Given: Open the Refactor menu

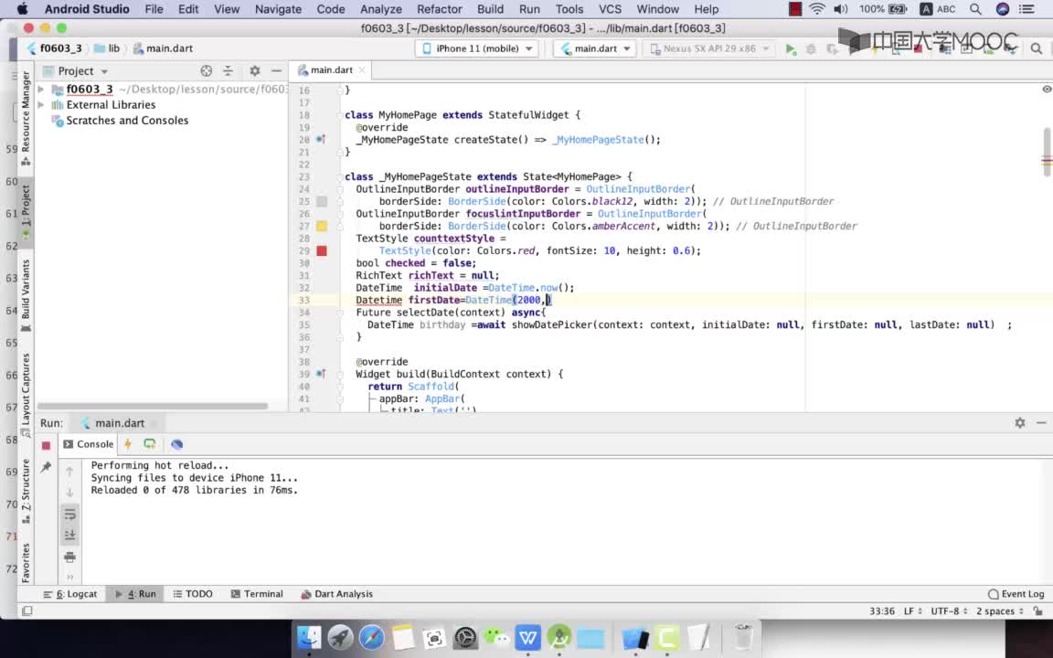Looking at the screenshot, I should 439,9.
